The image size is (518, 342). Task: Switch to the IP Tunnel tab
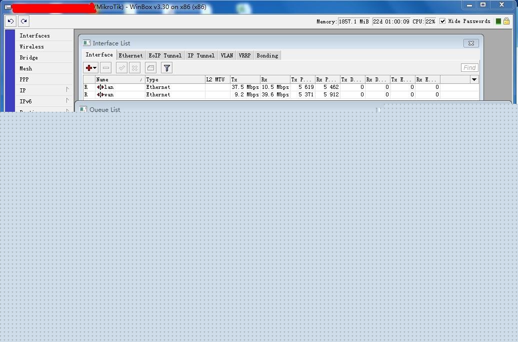(x=201, y=55)
